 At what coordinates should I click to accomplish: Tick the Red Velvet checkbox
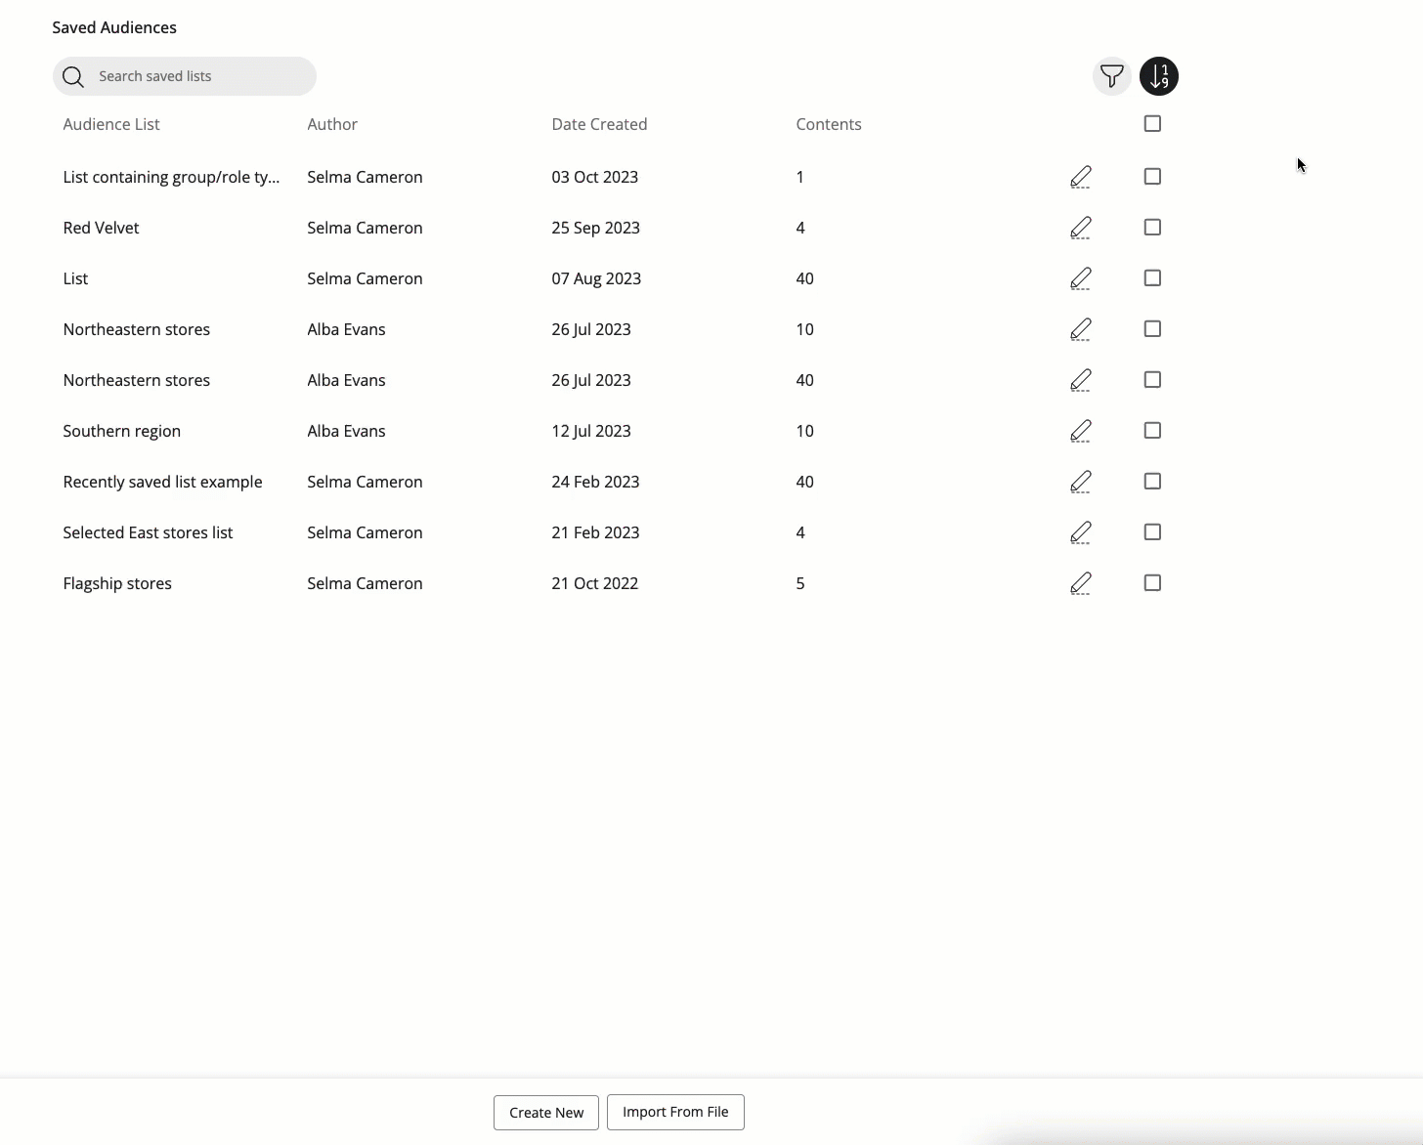pos(1152,228)
